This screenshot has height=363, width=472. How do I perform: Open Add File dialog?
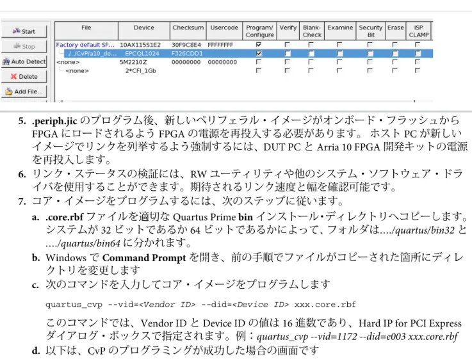tap(24, 92)
